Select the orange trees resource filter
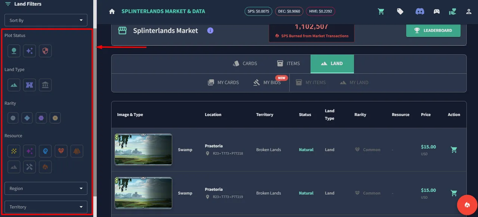 [x=77, y=151]
